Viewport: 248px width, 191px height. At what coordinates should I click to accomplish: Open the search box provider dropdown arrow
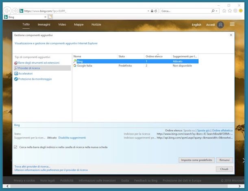click(217, 11)
